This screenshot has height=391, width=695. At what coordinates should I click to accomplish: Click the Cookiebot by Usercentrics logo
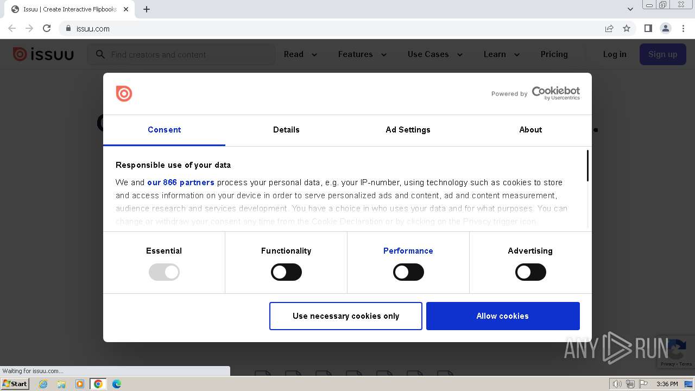(x=555, y=93)
